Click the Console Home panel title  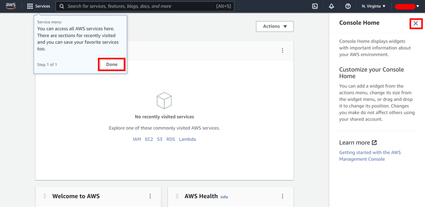(x=359, y=23)
